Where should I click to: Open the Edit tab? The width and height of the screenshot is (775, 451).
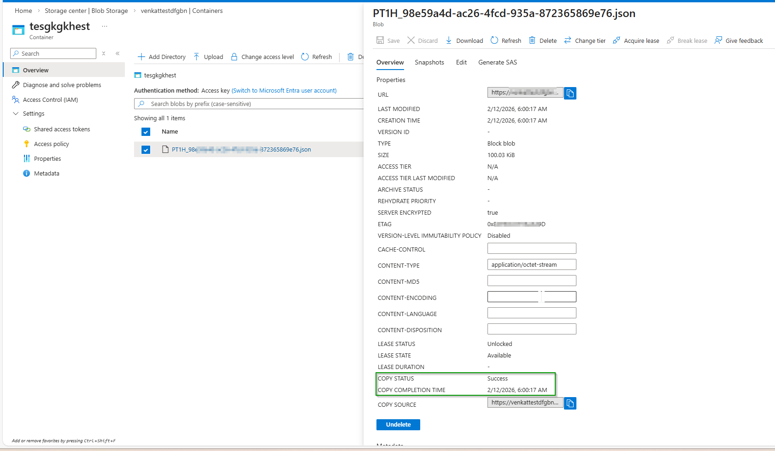click(x=461, y=63)
